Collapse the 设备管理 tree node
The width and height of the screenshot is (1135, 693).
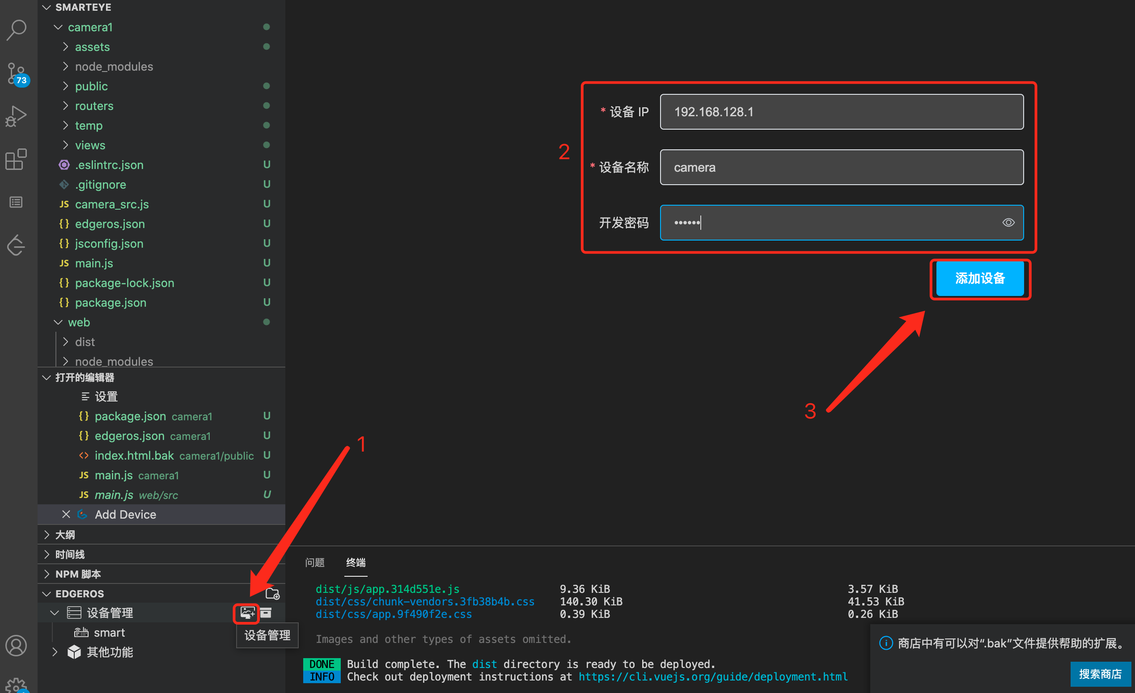pyautogui.click(x=55, y=613)
